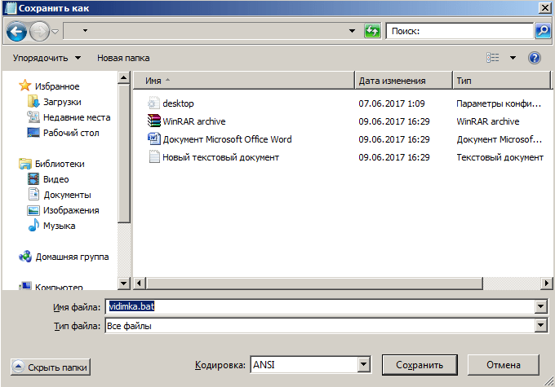Click the Имя файла input field
555x387 pixels.
pyautogui.click(x=320, y=306)
